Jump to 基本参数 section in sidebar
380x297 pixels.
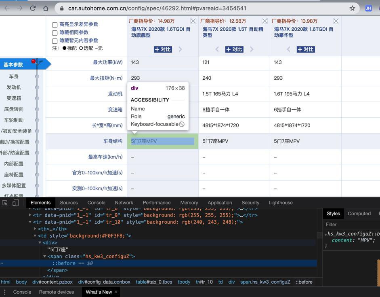13,65
